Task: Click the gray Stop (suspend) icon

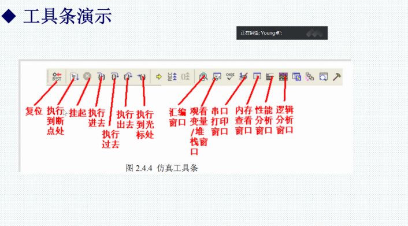Action: pos(87,76)
